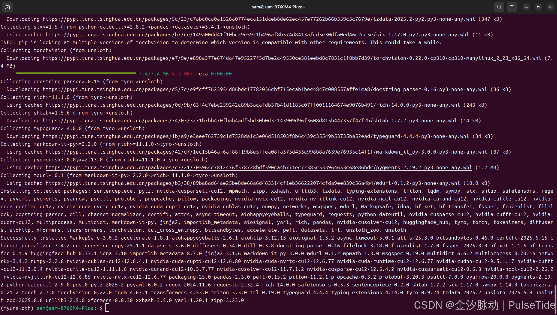Click 'numpy-2.2.6' in installed list
This screenshot has height=315, width=557.
tap(47, 261)
